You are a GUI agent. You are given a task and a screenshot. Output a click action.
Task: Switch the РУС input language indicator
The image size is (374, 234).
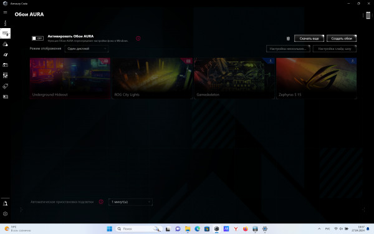[327, 229]
